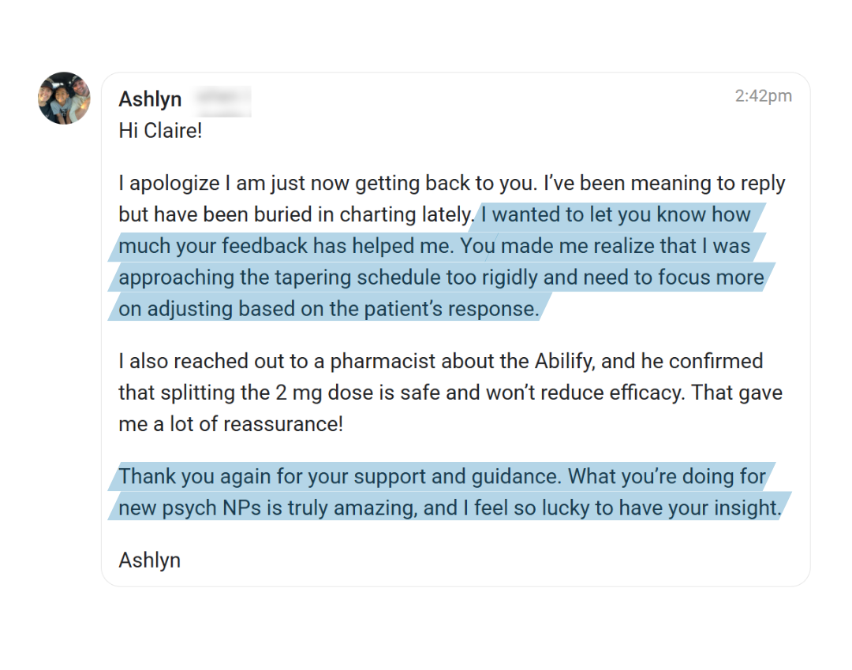Select highlighted line "Thank you again for your support"
Image resolution: width=852 pixels, height=670 pixels.
(x=339, y=477)
